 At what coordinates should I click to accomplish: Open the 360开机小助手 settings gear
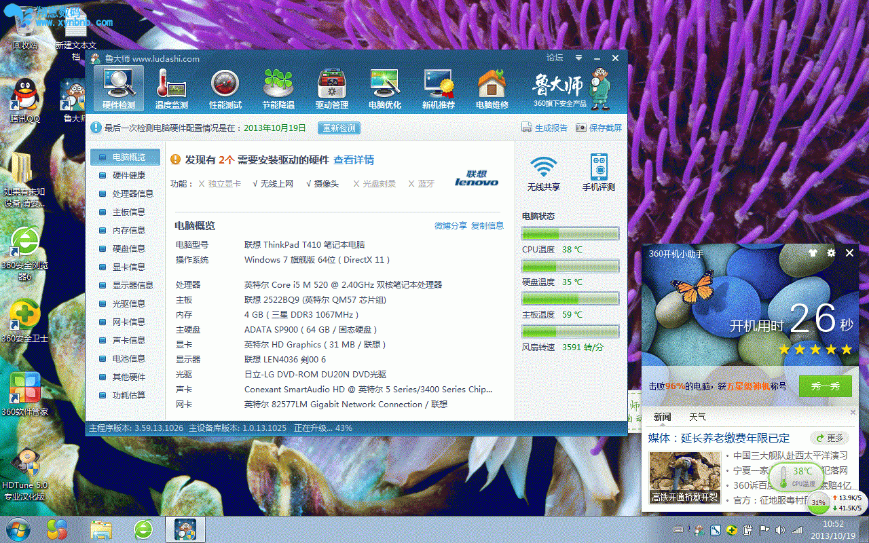[x=831, y=253]
